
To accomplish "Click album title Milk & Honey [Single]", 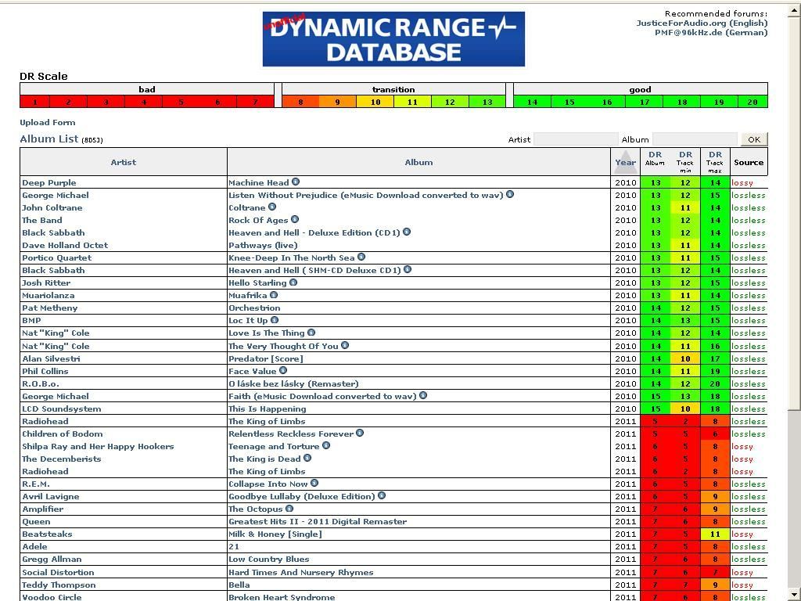I will 275,534.
